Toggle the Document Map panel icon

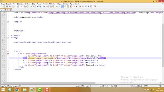coord(68,6)
